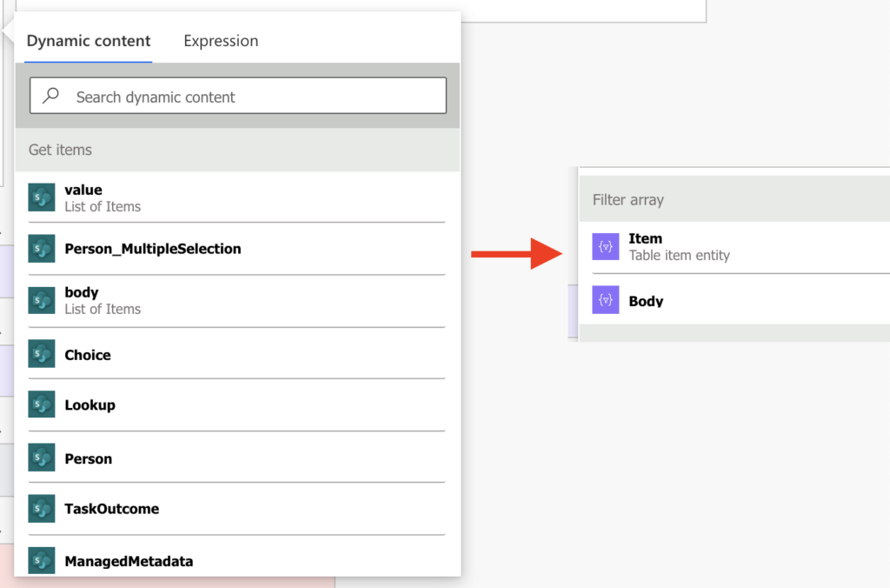Image resolution: width=890 pixels, height=588 pixels.
Task: Click SharePoint icon beside Choice
Action: pyautogui.click(x=42, y=353)
